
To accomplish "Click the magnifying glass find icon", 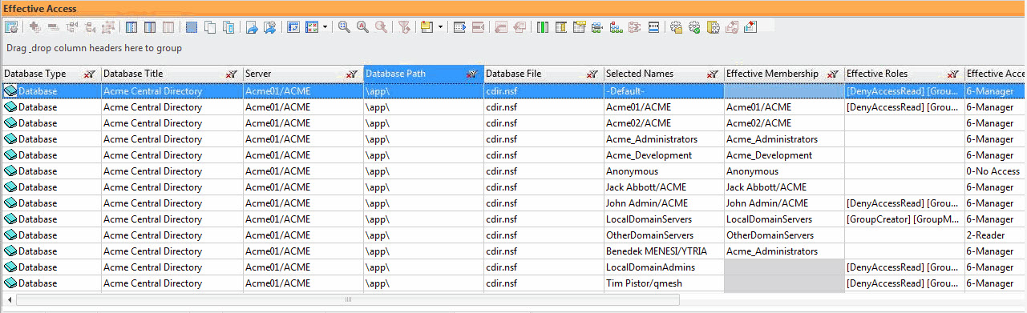I will (x=344, y=27).
